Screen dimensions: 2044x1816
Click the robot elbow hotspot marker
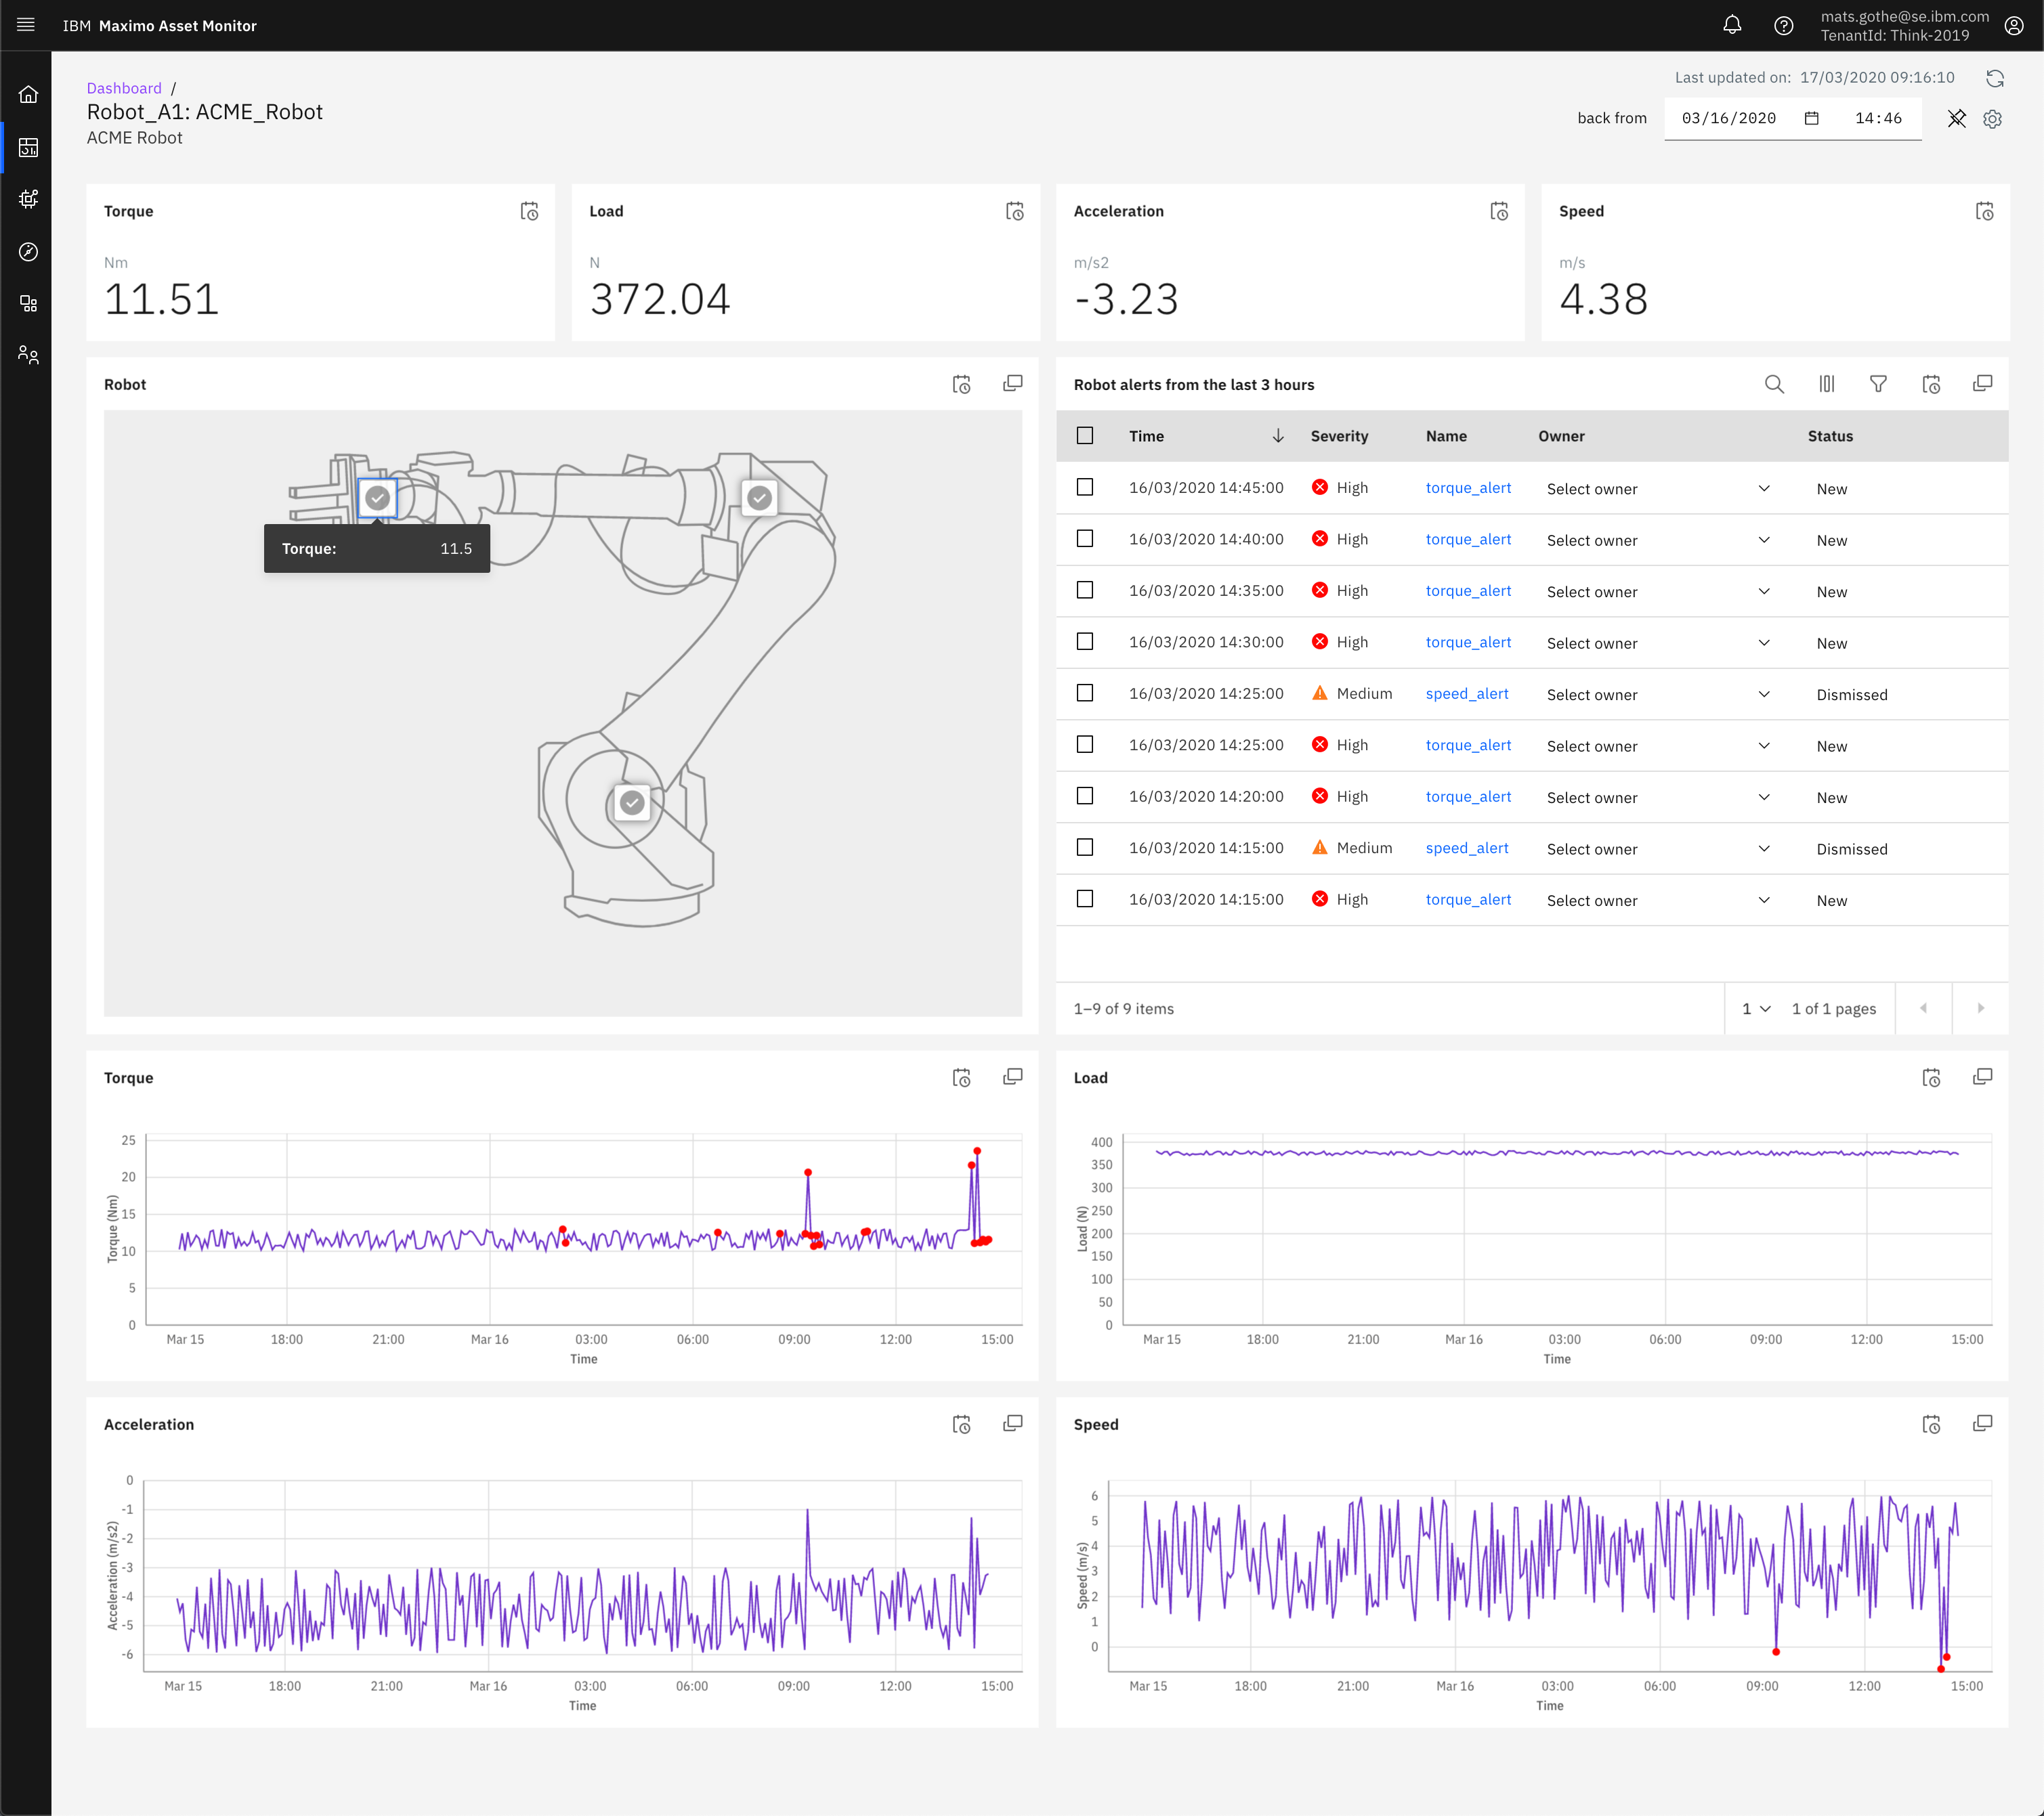pos(759,497)
